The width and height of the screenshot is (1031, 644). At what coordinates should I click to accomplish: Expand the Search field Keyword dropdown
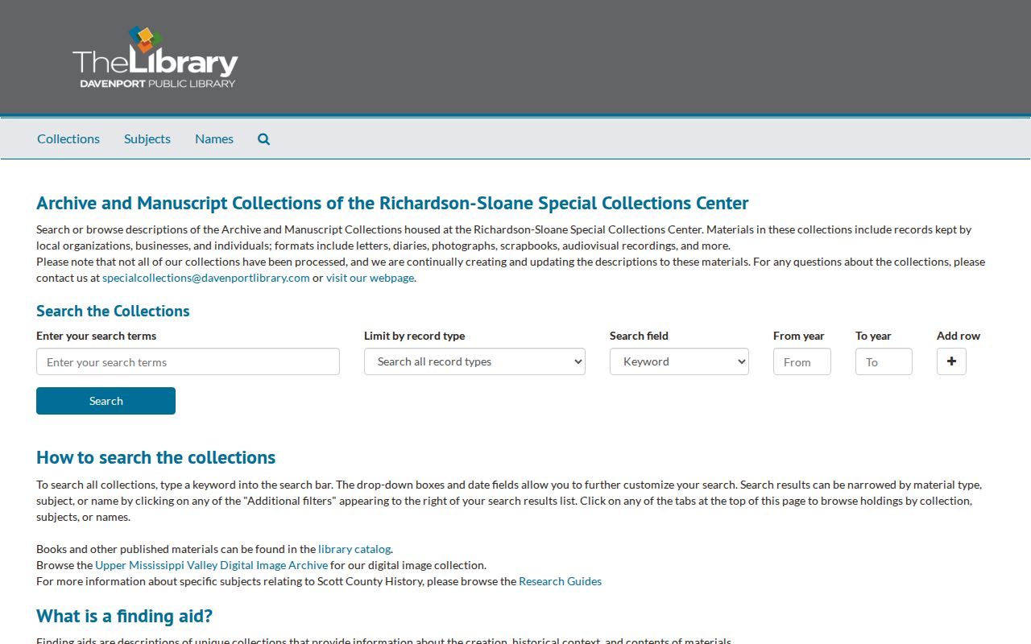(679, 361)
